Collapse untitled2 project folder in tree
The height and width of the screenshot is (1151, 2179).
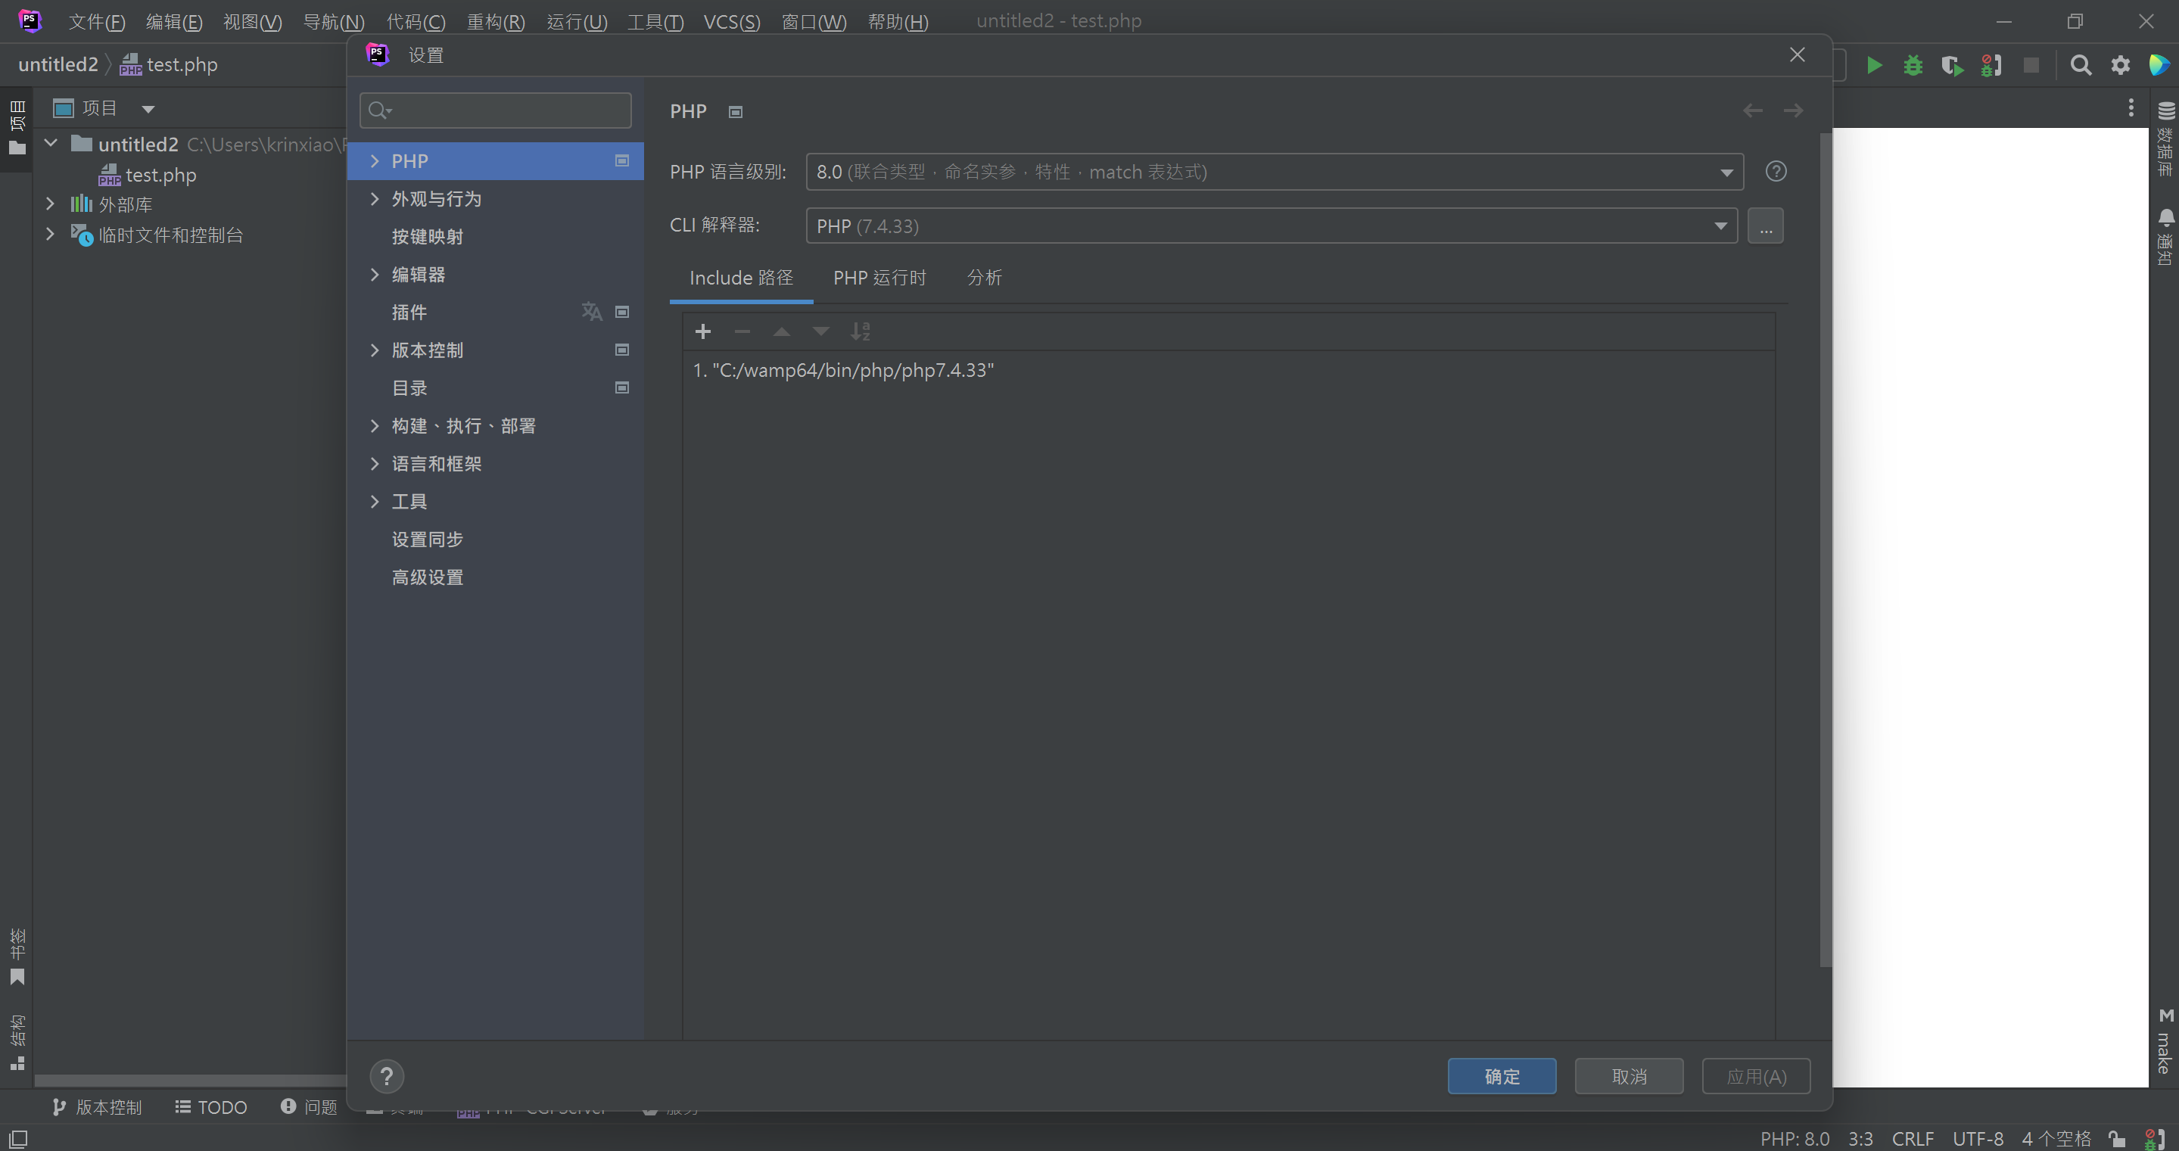point(51,143)
